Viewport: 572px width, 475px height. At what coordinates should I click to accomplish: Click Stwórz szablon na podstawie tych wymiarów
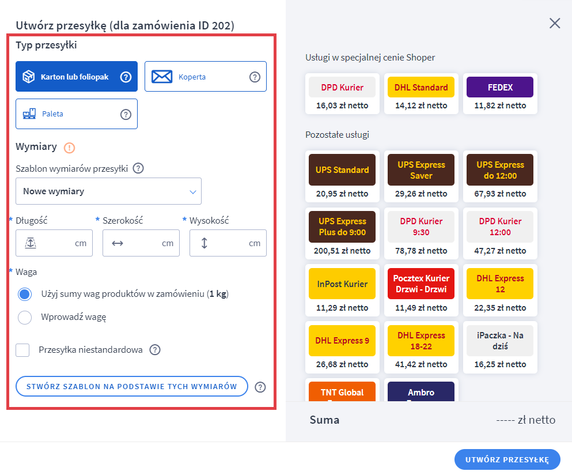point(132,386)
